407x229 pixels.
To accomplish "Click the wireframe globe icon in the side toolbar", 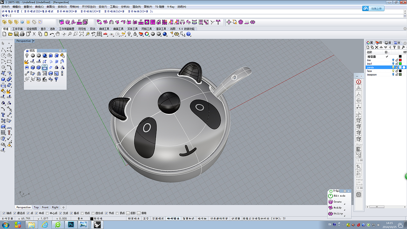I will coord(359,101).
